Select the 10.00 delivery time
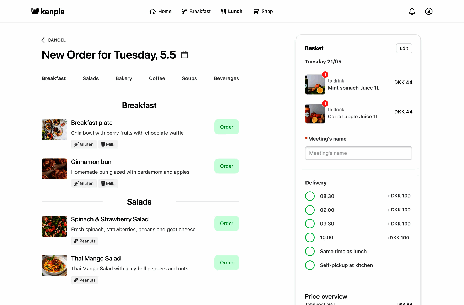This screenshot has height=305, width=464. click(x=310, y=237)
